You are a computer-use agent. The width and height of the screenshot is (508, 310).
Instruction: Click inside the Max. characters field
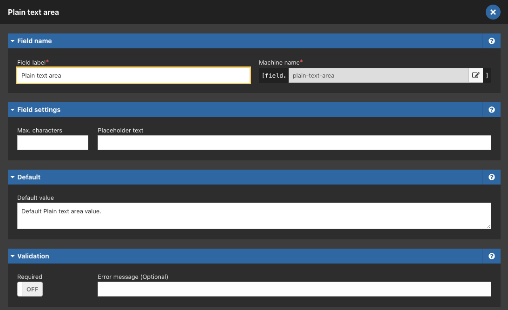click(x=53, y=142)
